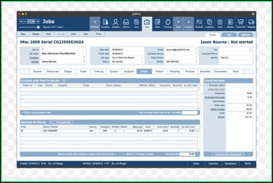This screenshot has width=273, height=183.
Task: Click the New record button
Action: [23, 34]
